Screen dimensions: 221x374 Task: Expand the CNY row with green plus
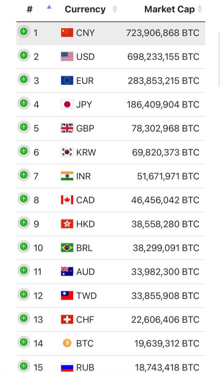tap(24, 31)
